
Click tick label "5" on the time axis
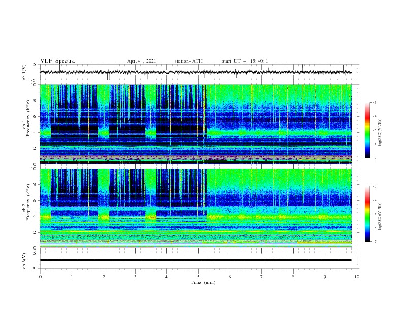(198, 277)
